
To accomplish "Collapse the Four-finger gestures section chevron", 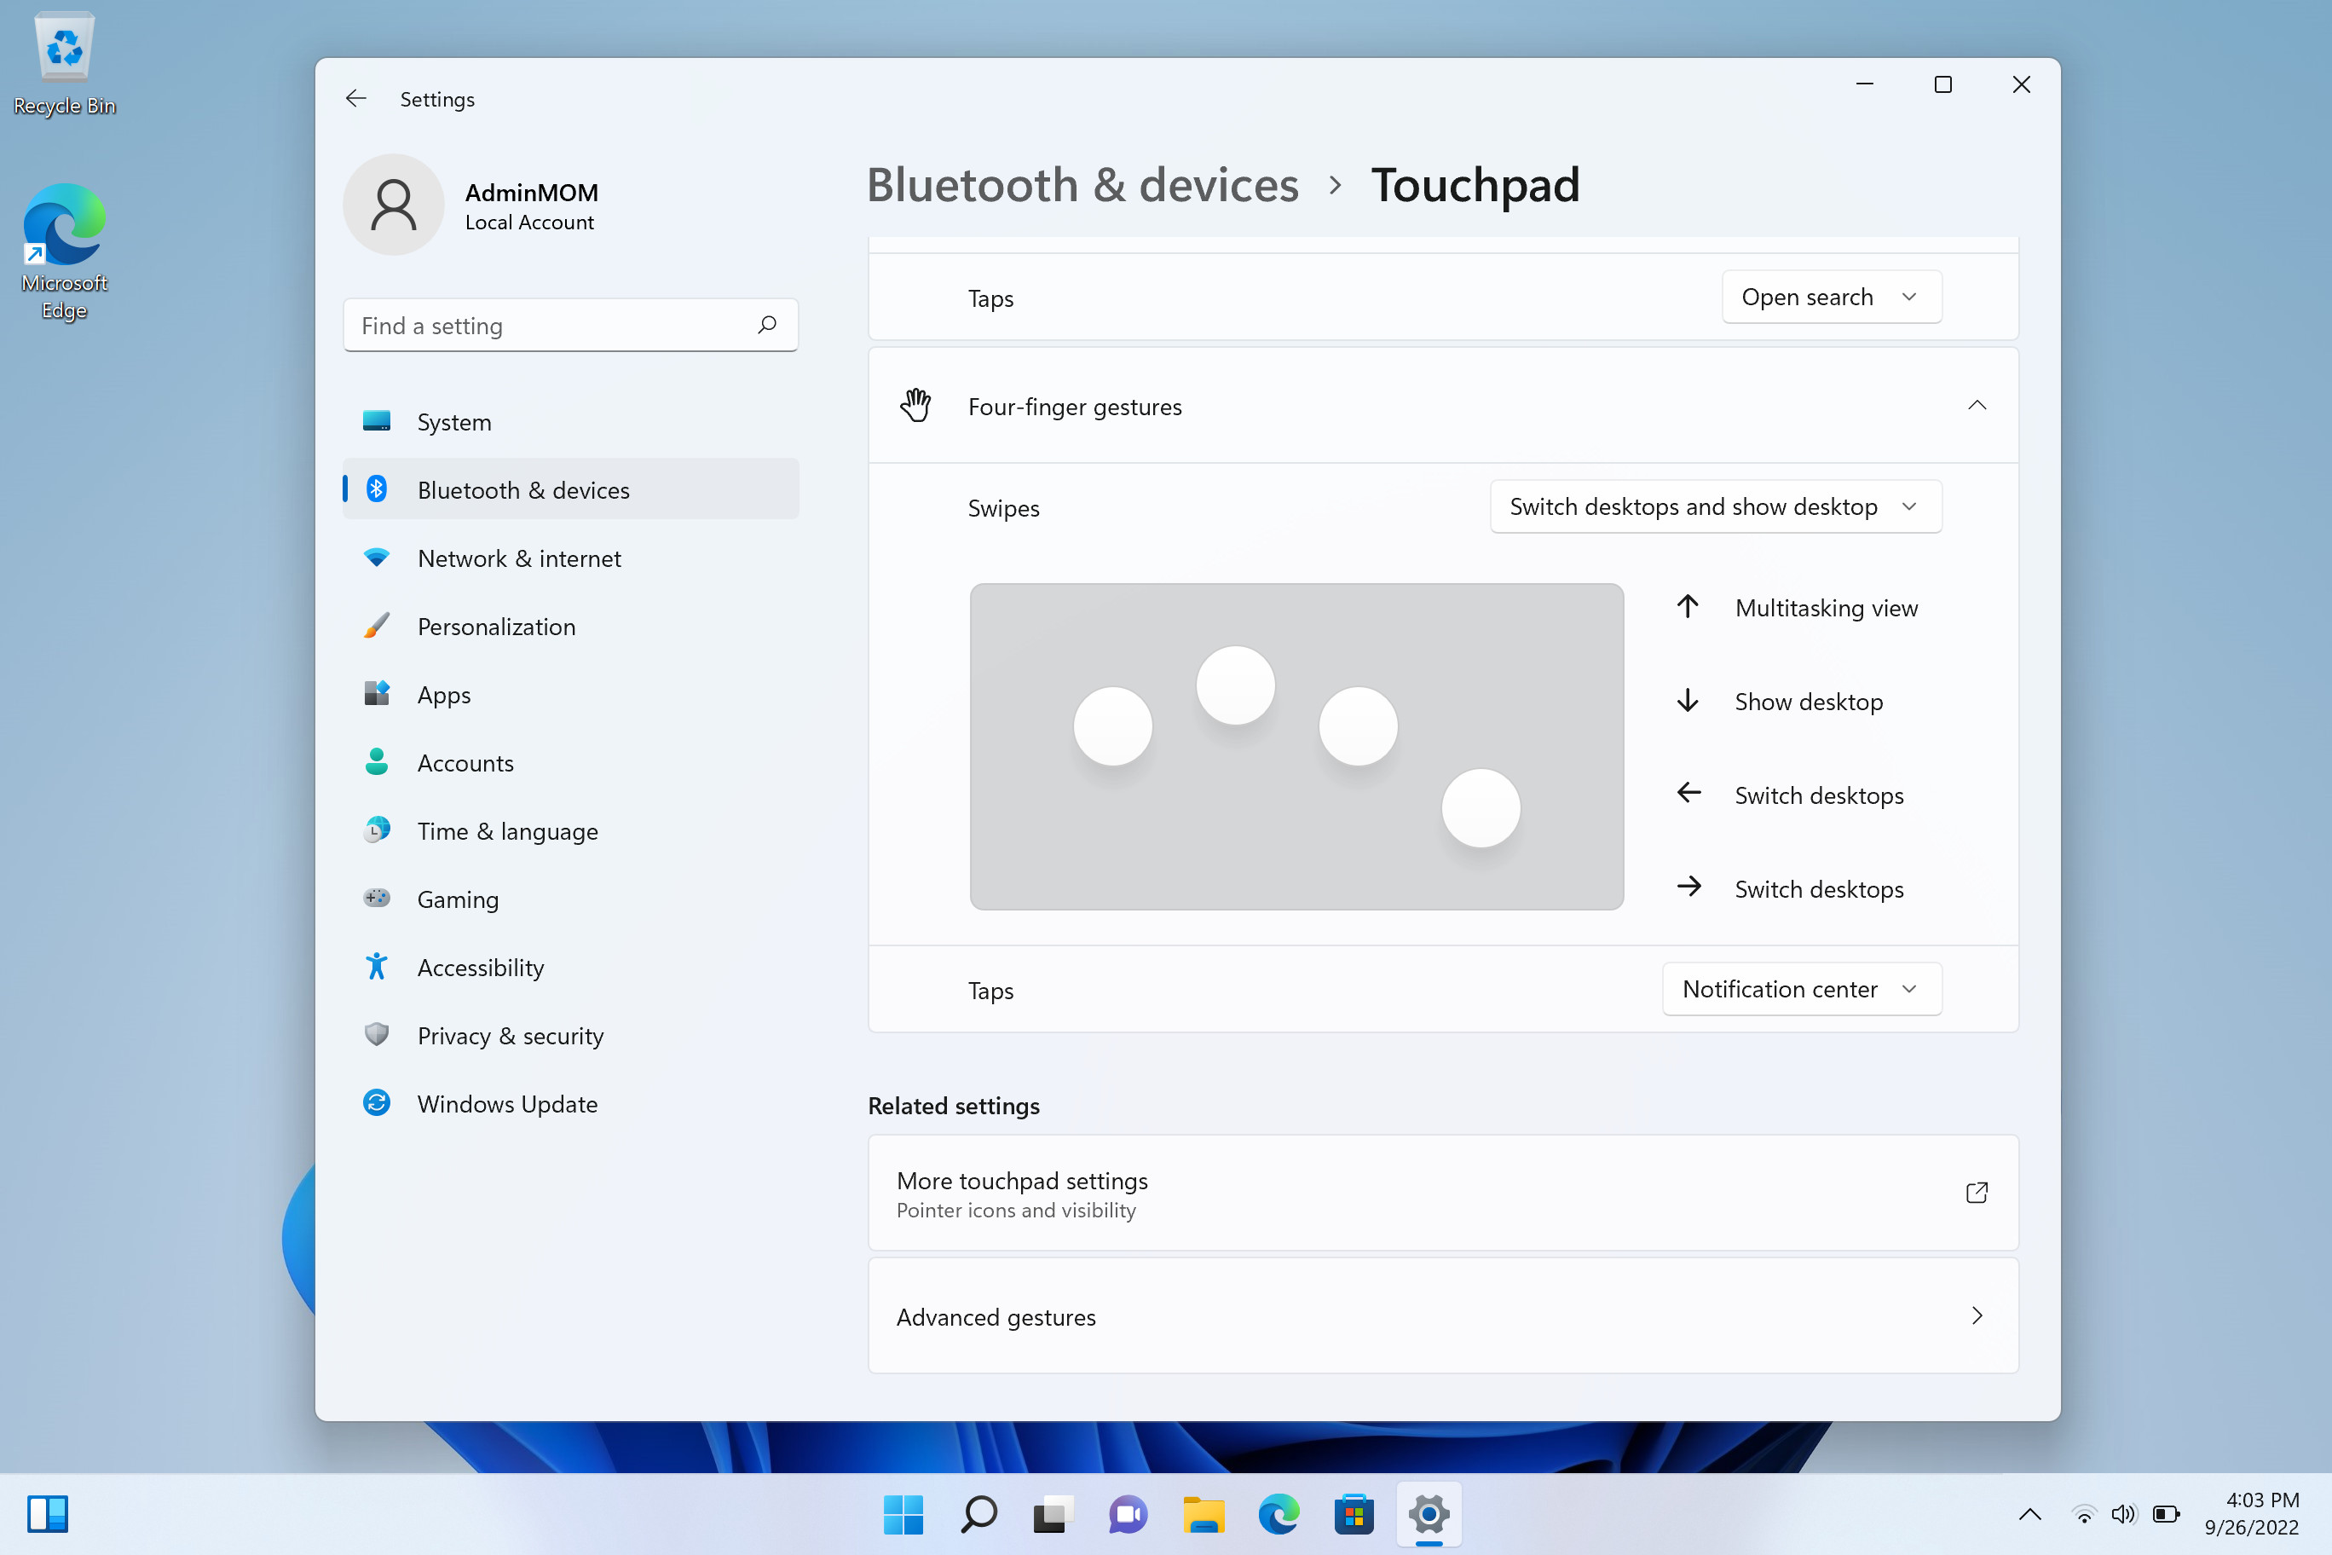I will pyautogui.click(x=1977, y=405).
